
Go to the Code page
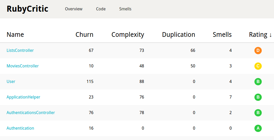[x=101, y=9]
